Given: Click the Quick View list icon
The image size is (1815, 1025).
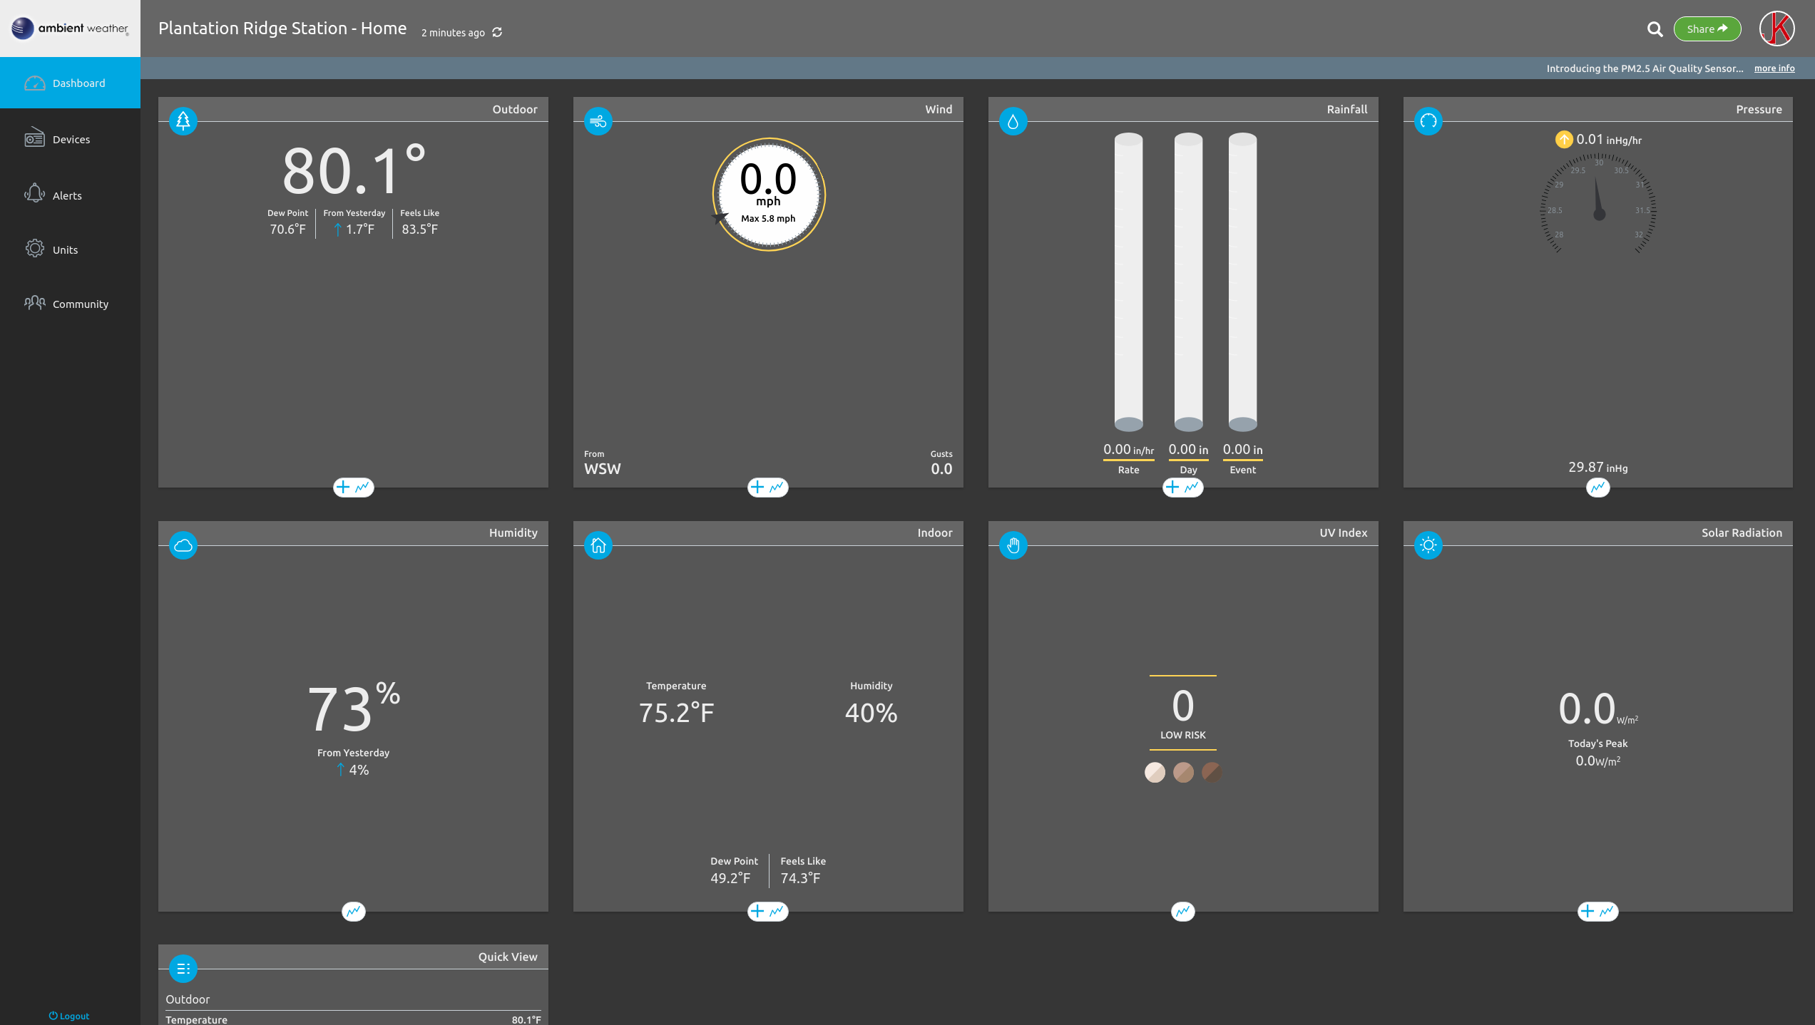Looking at the screenshot, I should [x=183, y=969].
